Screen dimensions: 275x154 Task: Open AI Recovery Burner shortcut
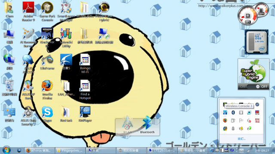[x=28, y=38]
